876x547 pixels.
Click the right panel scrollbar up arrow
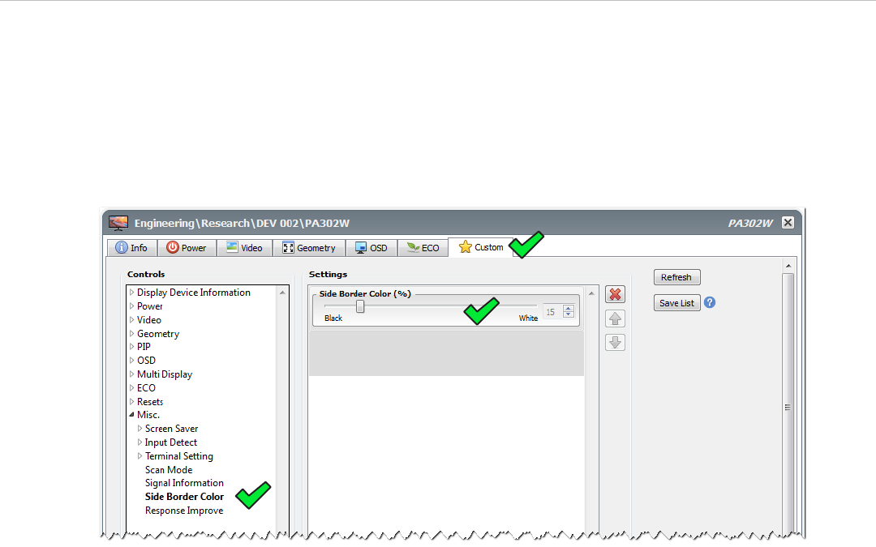click(788, 266)
